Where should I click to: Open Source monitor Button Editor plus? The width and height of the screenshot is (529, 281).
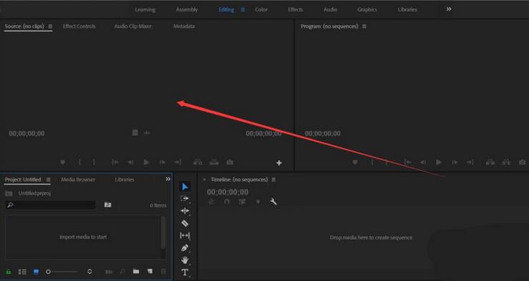[x=279, y=163]
